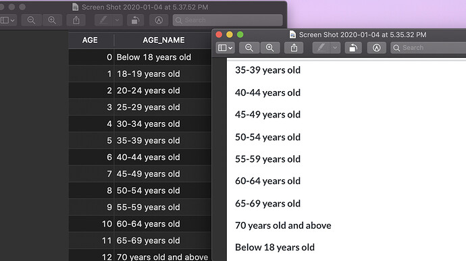The image size is (466, 261).
Task: Zoom in on background 5.37.52 PM window
Action: click(x=52, y=20)
